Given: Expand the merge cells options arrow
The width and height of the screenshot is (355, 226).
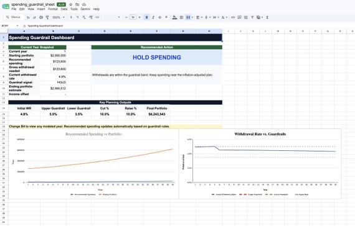Looking at the screenshot, I should pos(192,17).
